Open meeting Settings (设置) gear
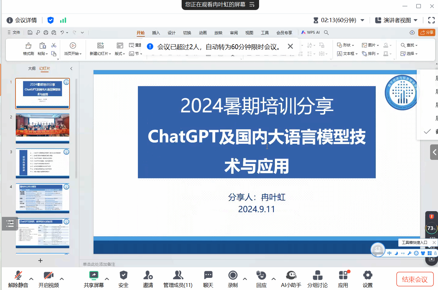The image size is (438, 290). (x=368, y=275)
